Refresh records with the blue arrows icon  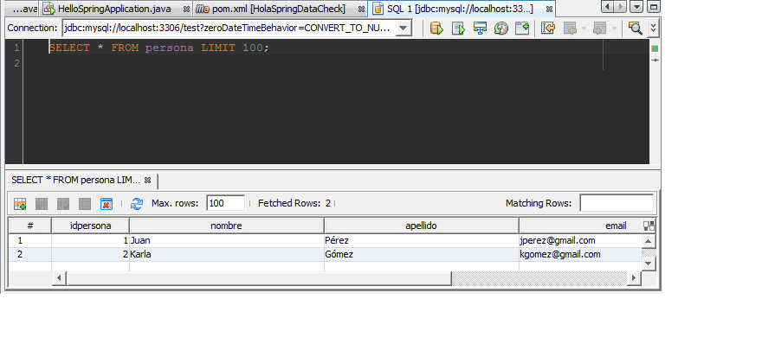pyautogui.click(x=137, y=203)
